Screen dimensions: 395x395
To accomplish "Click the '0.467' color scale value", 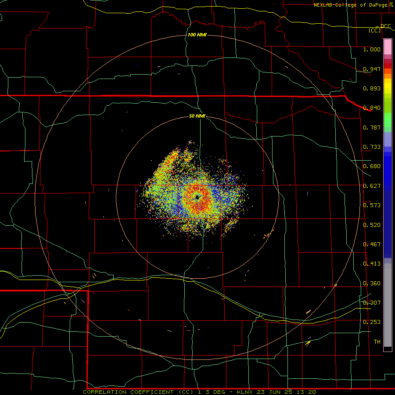I will [x=372, y=244].
